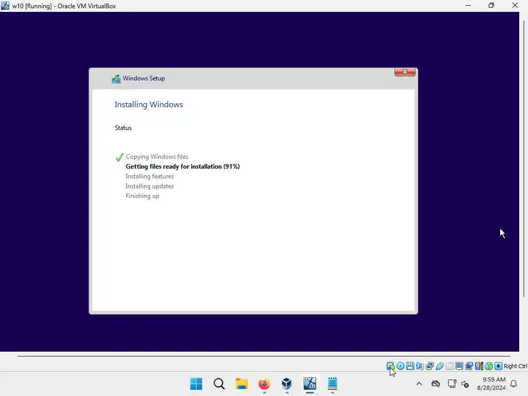Open taskbar Search
Viewport: 528px width, 396px height.
[x=219, y=384]
